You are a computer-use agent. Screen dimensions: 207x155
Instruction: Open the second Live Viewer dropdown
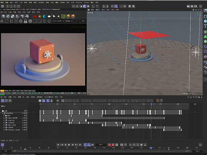[69, 21]
